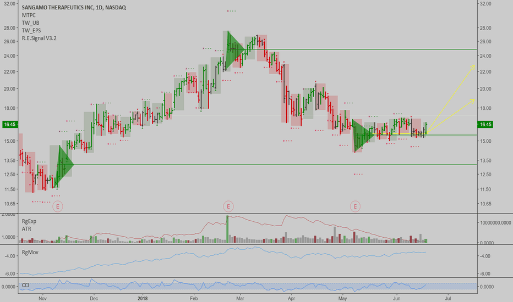The height and width of the screenshot is (302, 513).
Task: Click the Jul date label on time axis
Action: tap(448, 298)
